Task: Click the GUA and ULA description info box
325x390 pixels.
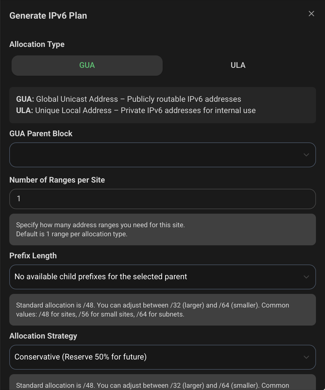Action: click(163, 105)
